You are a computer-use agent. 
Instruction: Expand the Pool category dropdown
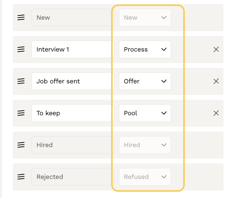point(145,113)
